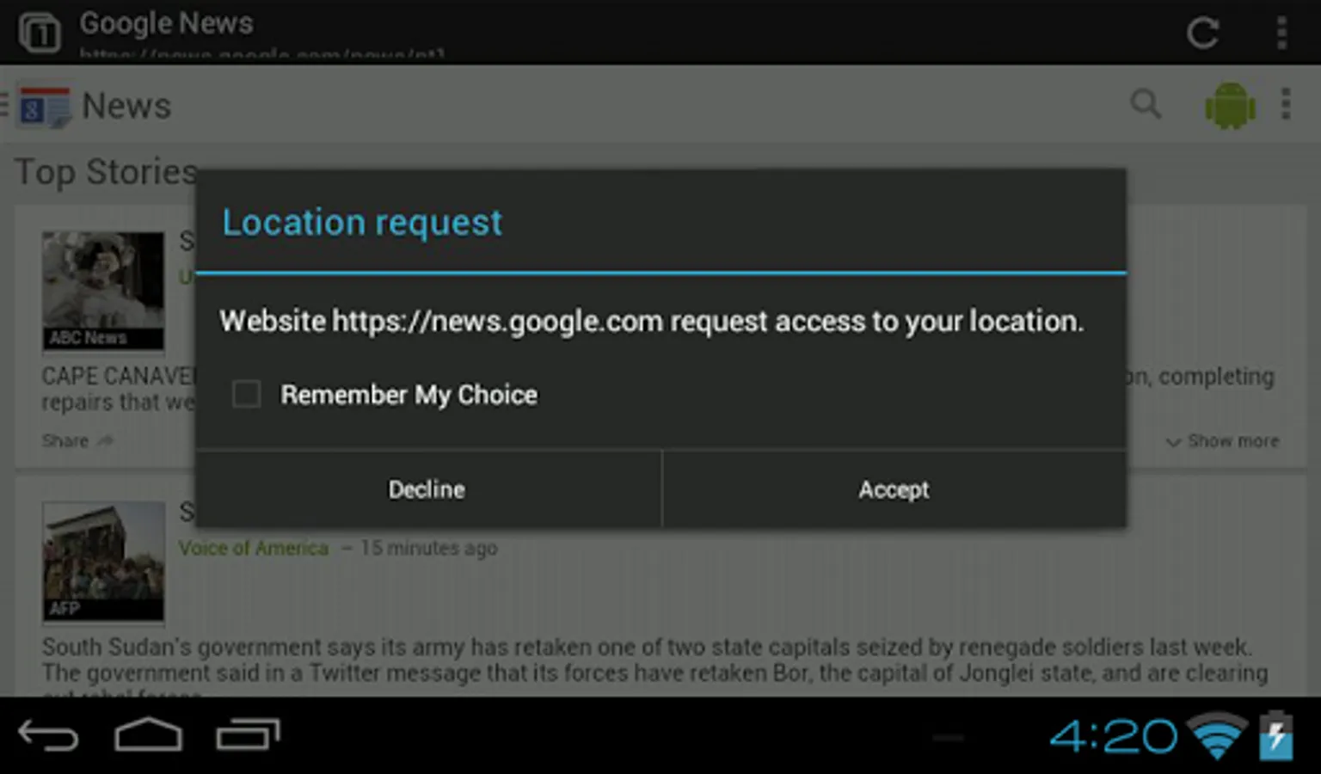Image resolution: width=1321 pixels, height=774 pixels.
Task: Accept the location request
Action: click(x=894, y=489)
